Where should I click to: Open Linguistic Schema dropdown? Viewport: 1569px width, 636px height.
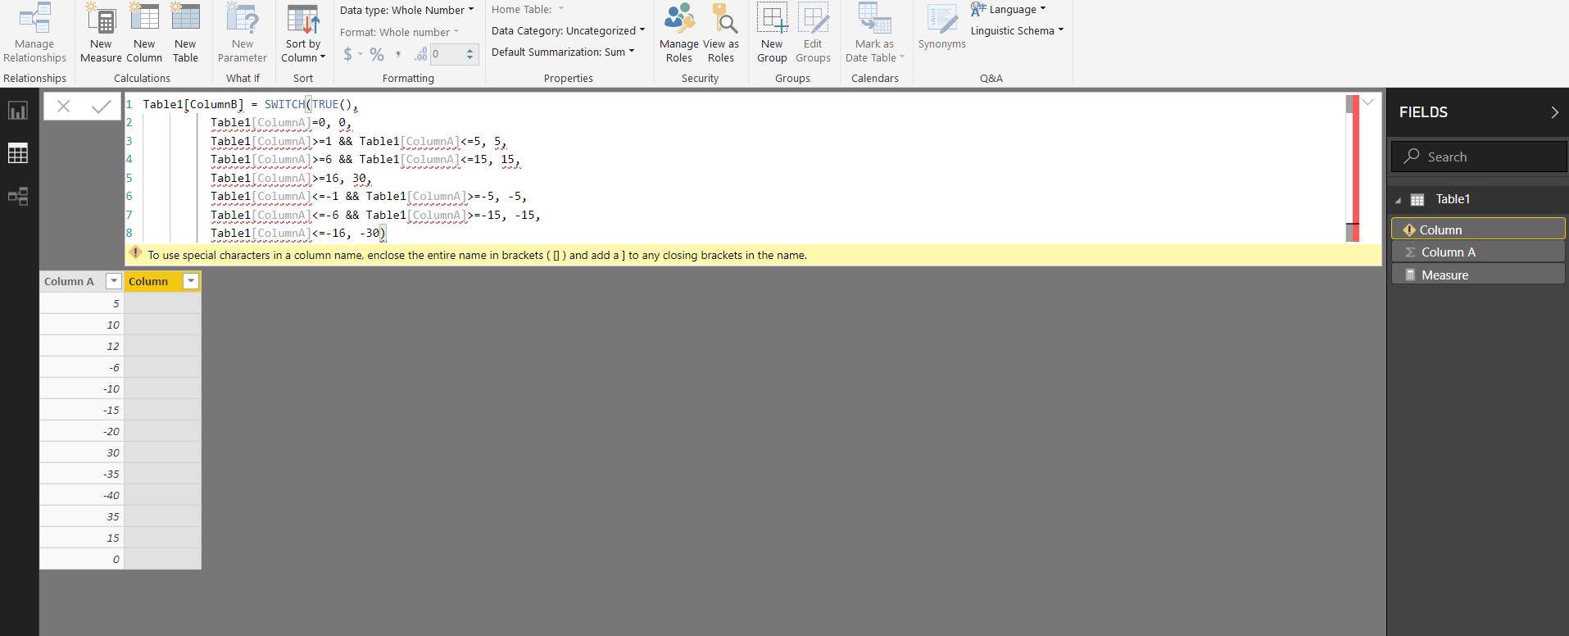[1017, 30]
